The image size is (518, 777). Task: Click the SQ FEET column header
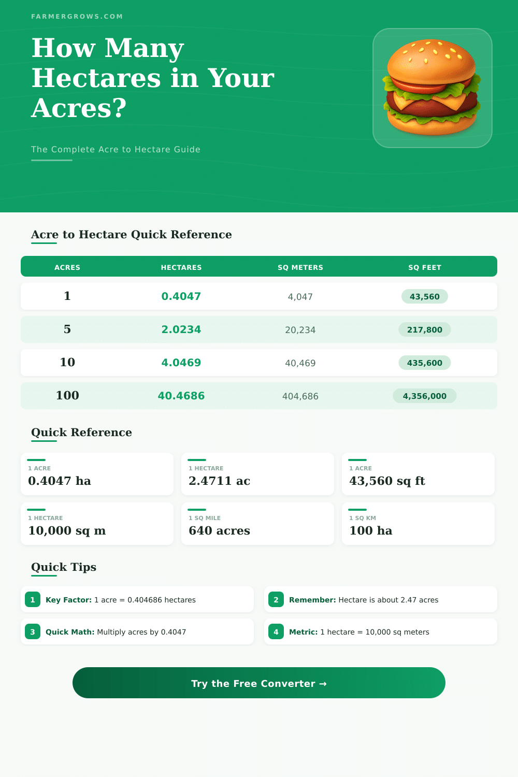click(x=425, y=267)
